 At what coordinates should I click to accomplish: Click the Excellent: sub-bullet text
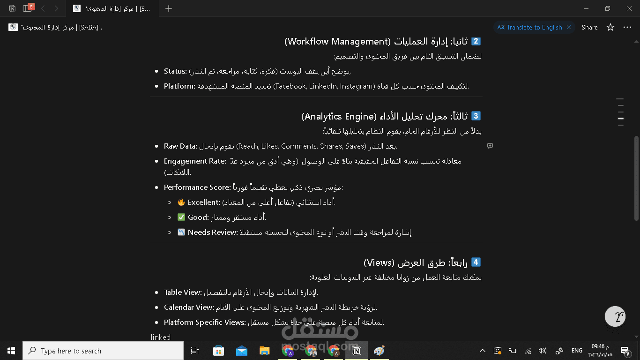(x=204, y=202)
